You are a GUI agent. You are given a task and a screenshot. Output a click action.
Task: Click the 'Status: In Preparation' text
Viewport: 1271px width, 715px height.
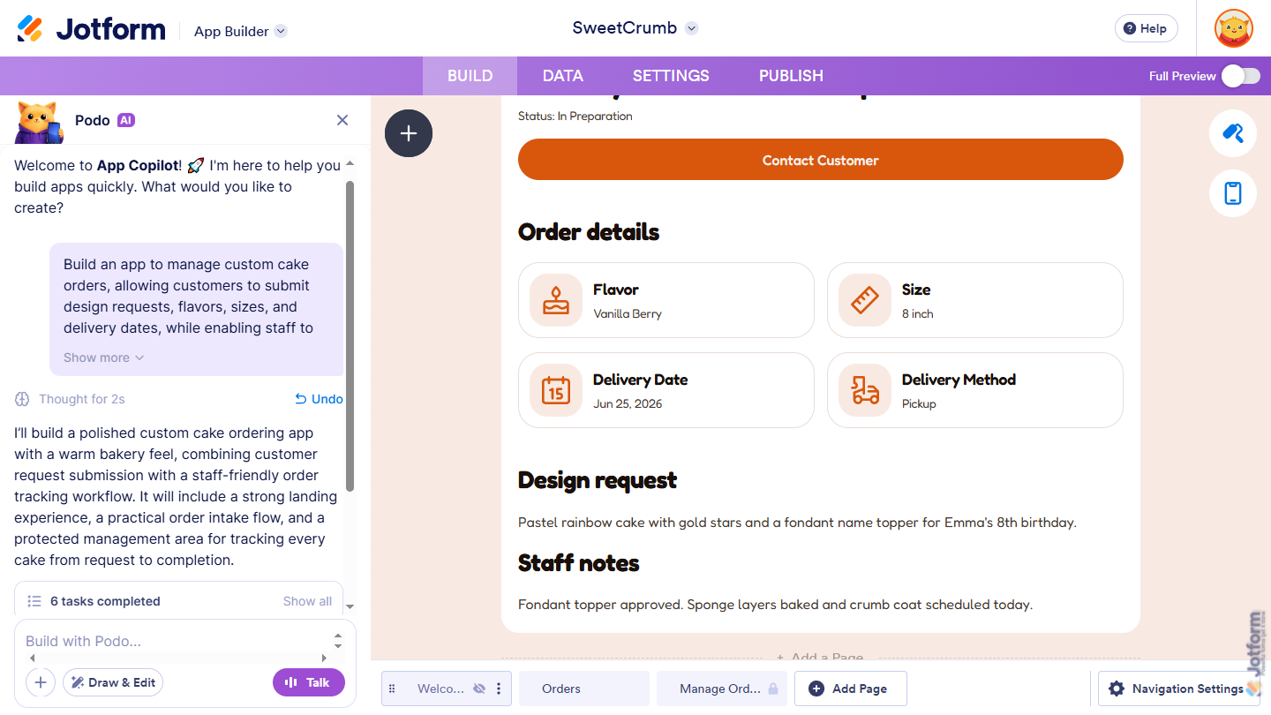click(x=575, y=116)
